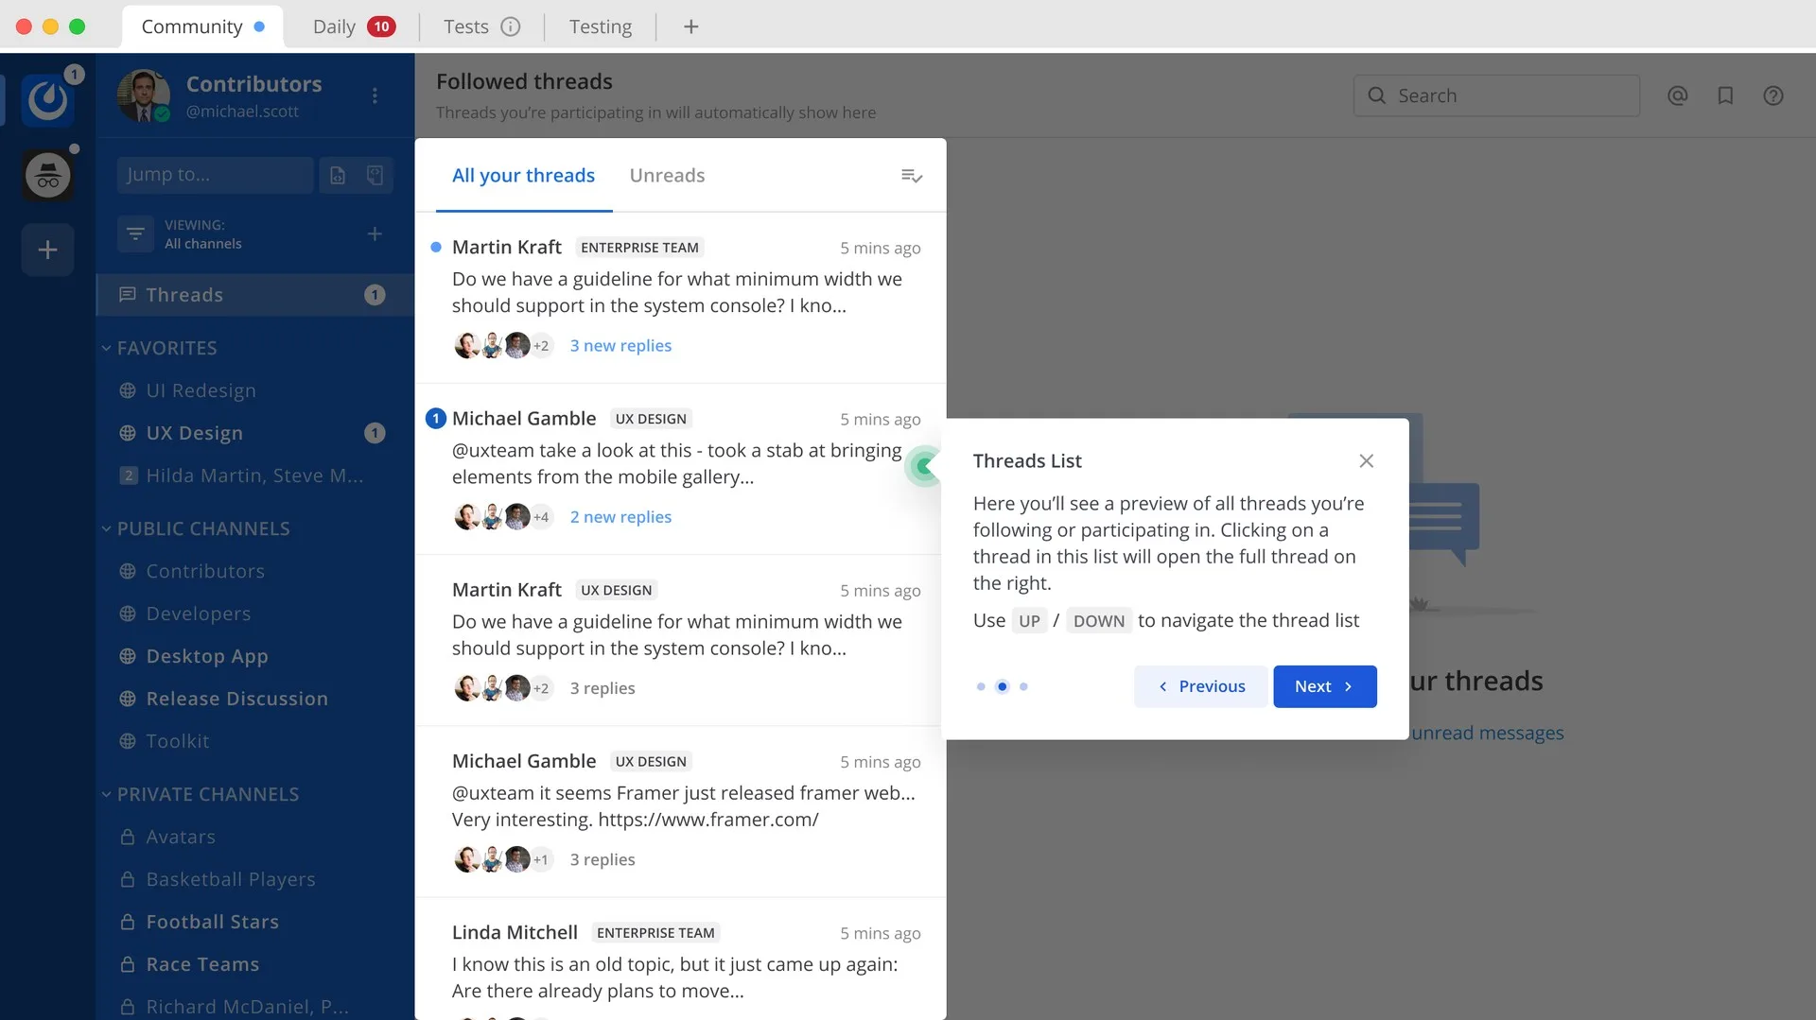Click the lock icon beside Football Stars
Screen dimensions: 1816x1020
click(128, 922)
